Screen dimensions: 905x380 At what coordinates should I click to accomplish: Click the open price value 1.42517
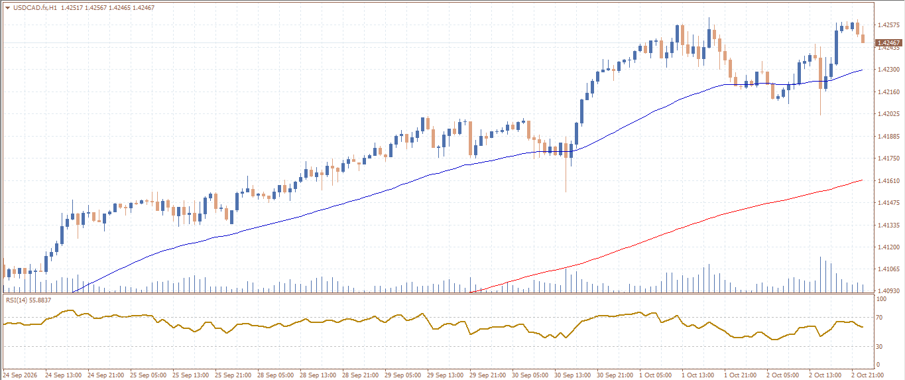click(72, 8)
